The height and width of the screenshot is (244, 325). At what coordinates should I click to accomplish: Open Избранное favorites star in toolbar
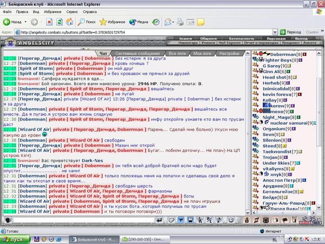tap(112, 22)
